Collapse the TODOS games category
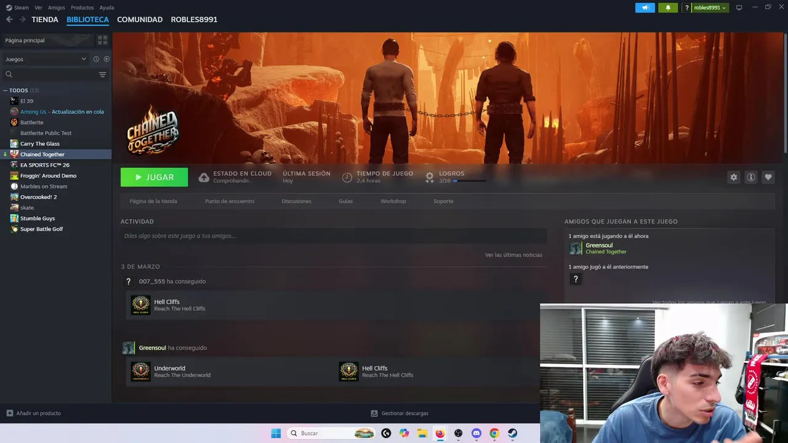This screenshot has width=788, height=443. (5, 90)
